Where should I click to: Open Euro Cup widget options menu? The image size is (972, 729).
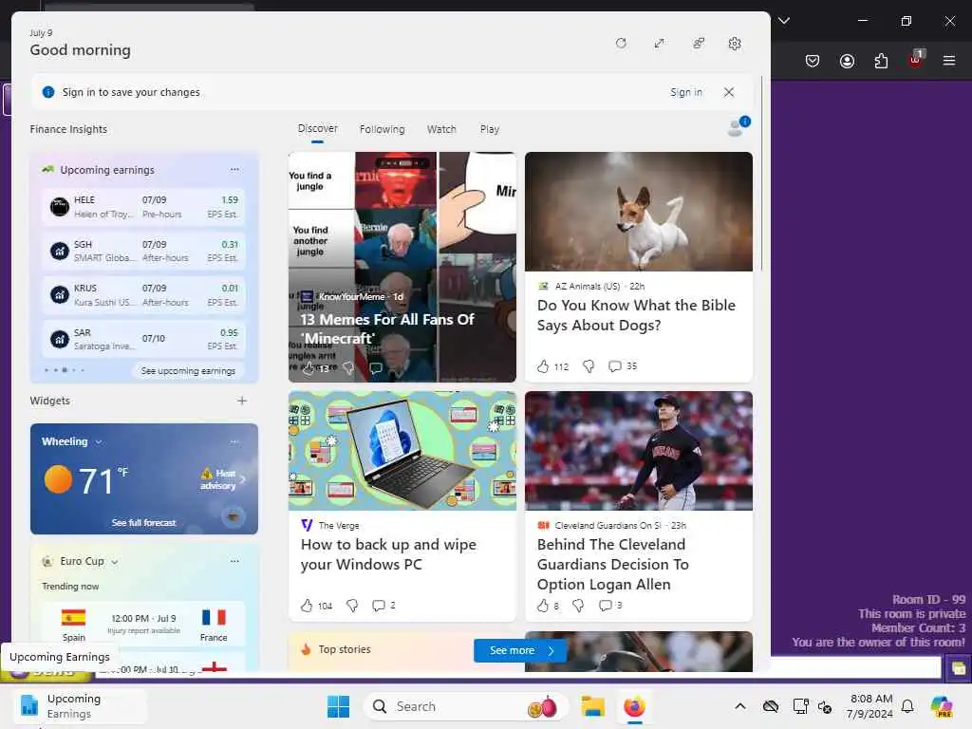tap(234, 561)
